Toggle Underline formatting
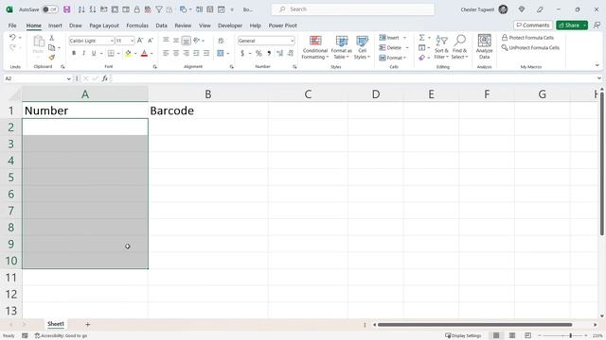 [x=94, y=53]
